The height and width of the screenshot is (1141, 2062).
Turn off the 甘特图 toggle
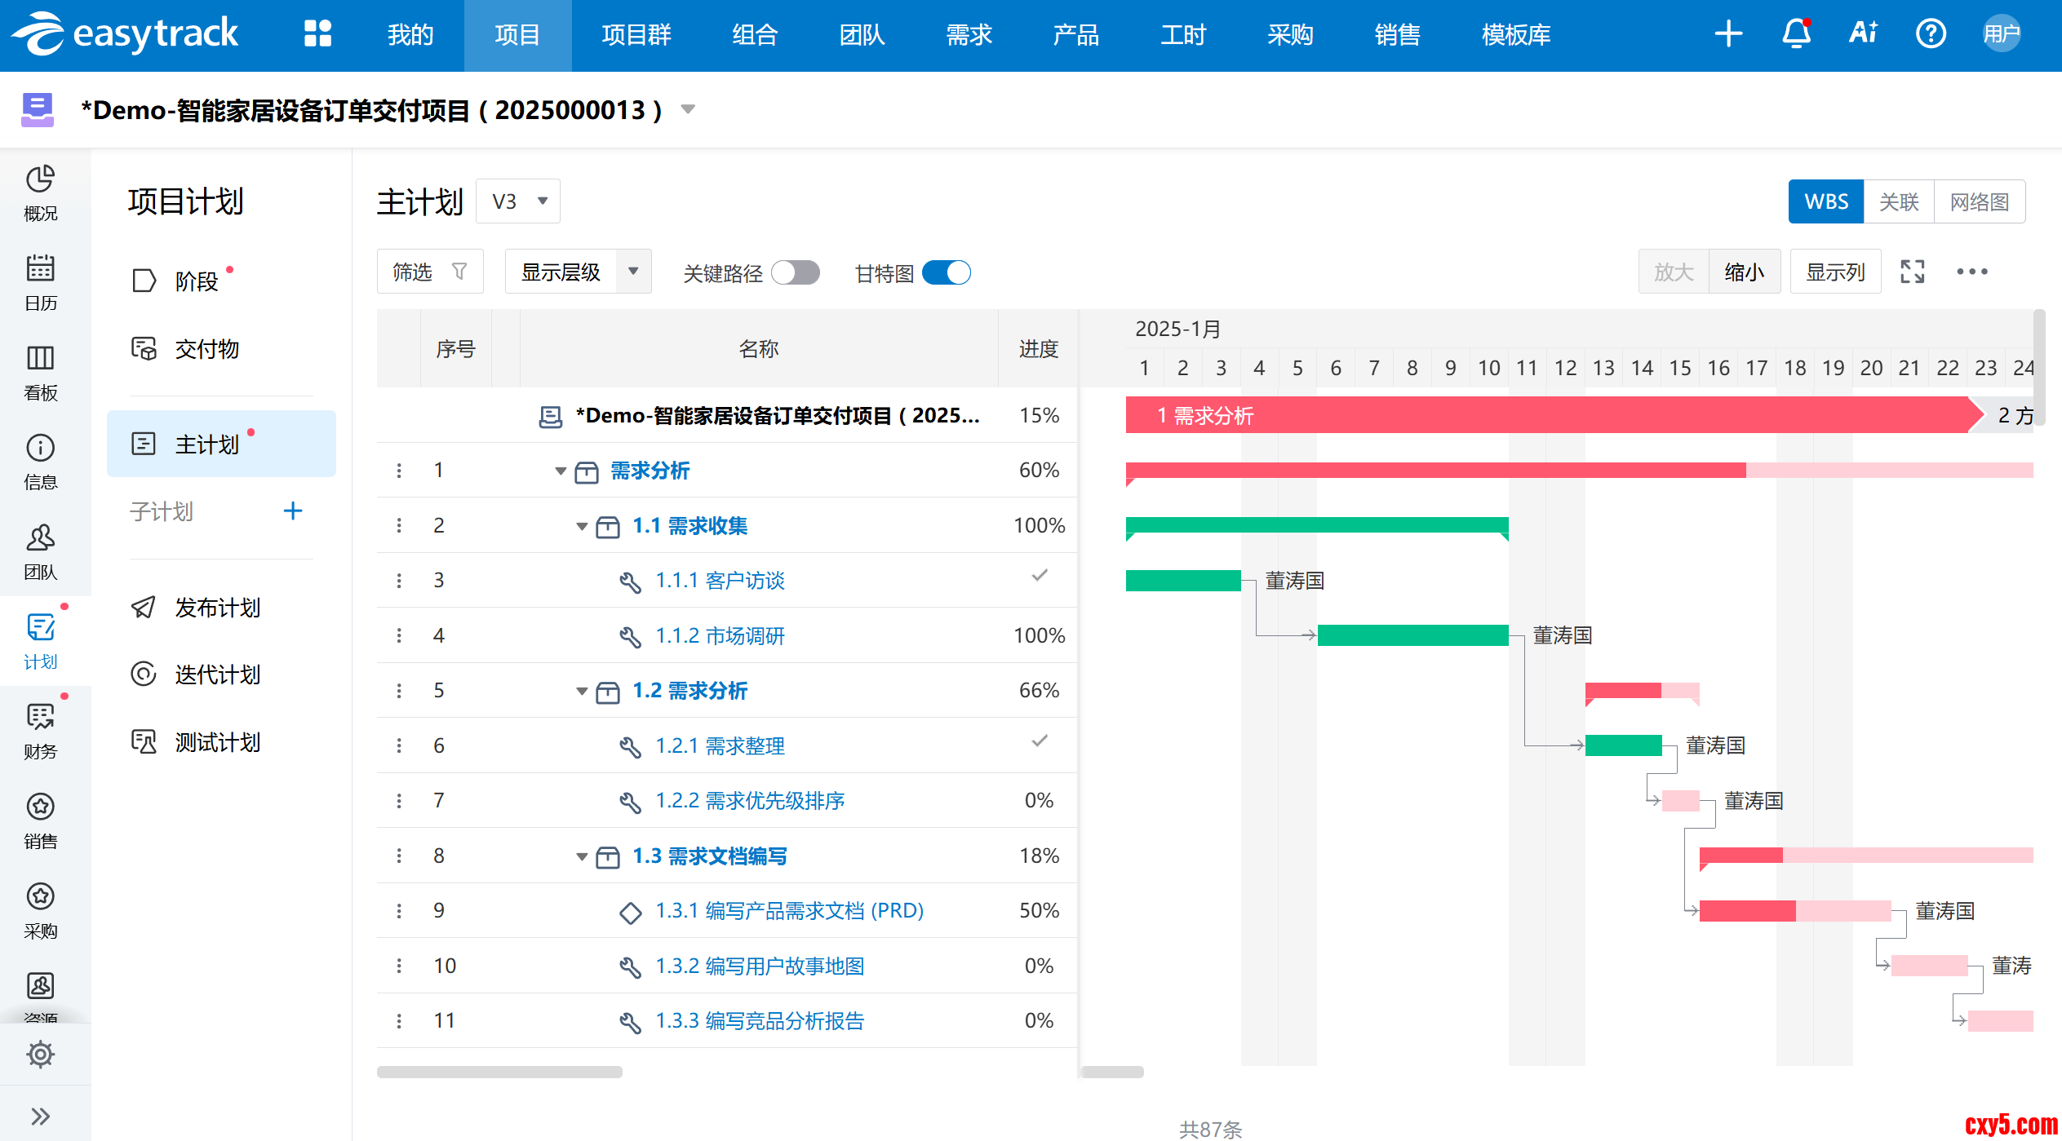pos(947,272)
